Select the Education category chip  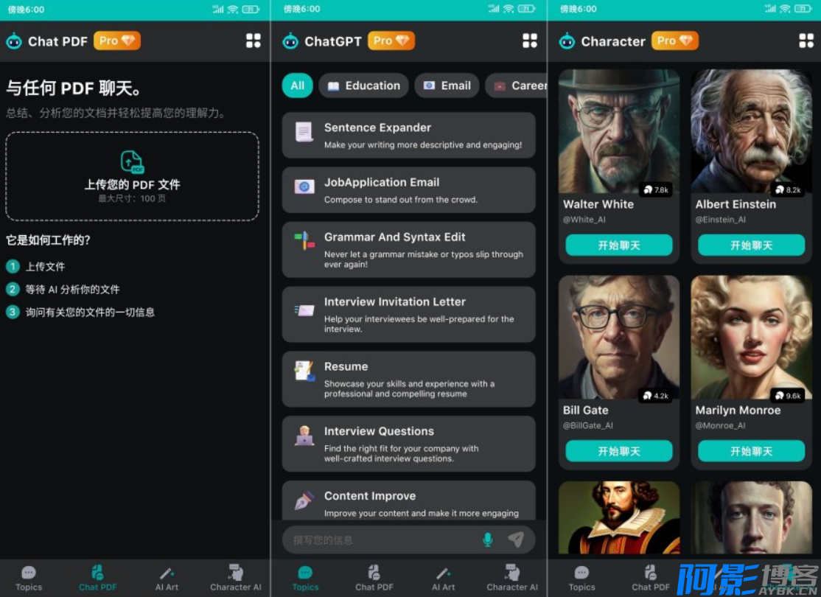[363, 85]
